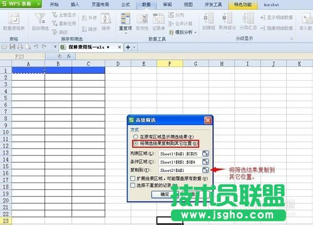The height and width of the screenshot is (225, 313).
Task: Select row 23 header
Action: [6, 221]
